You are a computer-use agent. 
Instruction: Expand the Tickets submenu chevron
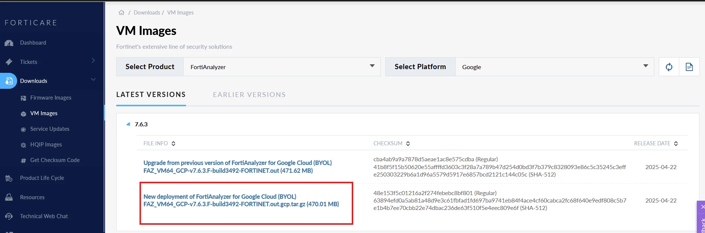[x=93, y=61]
